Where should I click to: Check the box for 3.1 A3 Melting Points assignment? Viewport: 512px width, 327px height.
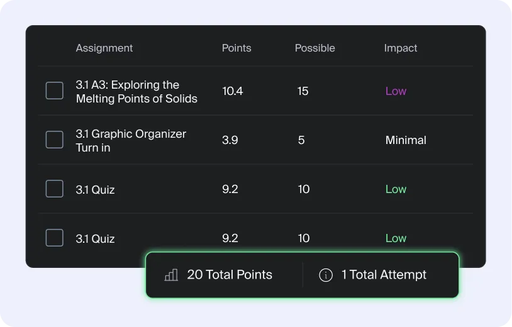[x=55, y=91]
